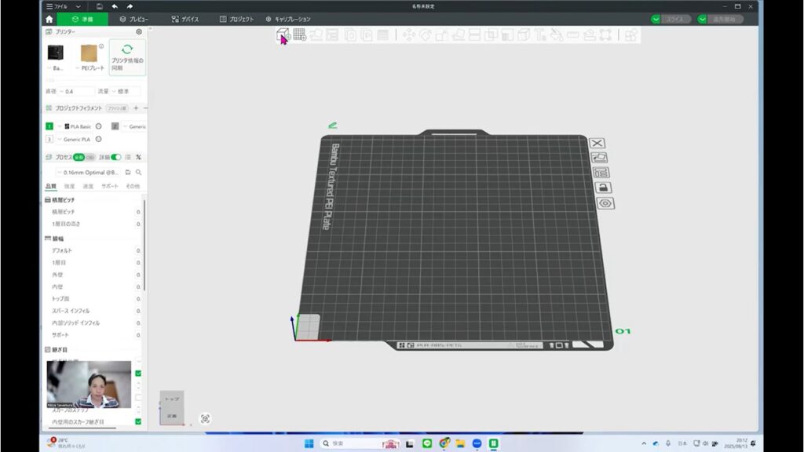Click the plate settings eye icon

tap(605, 203)
